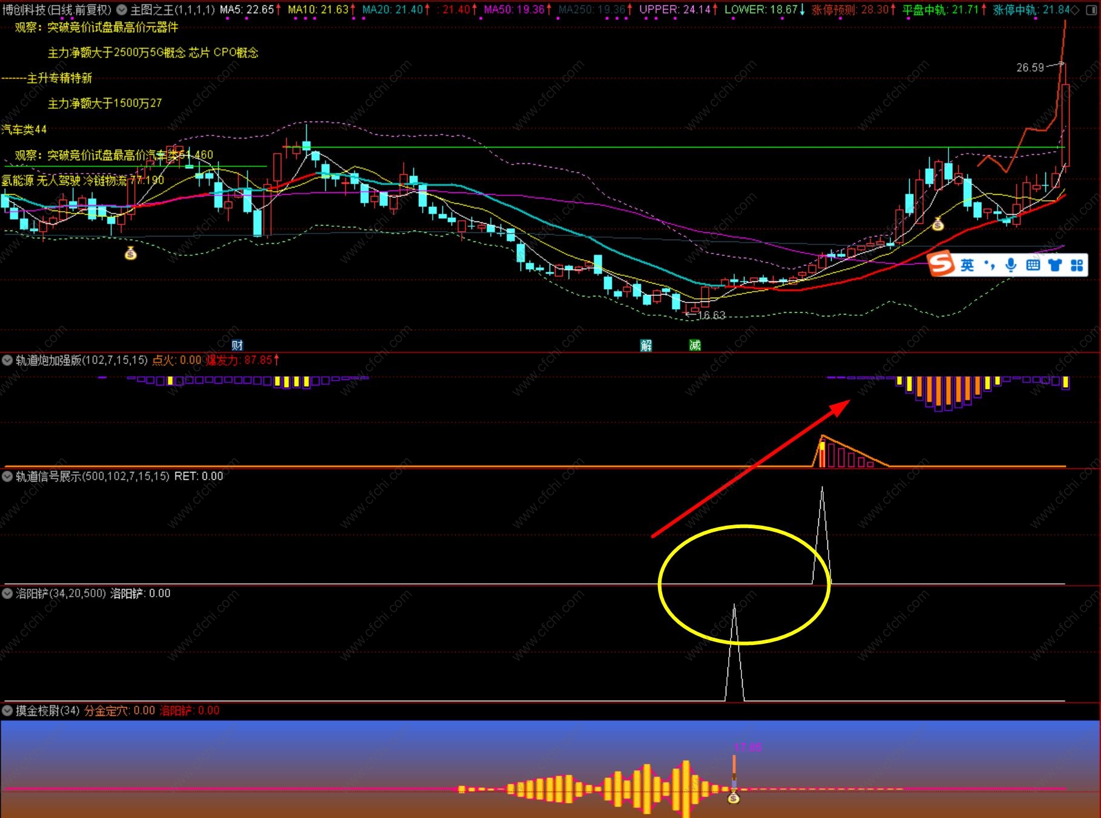Screen dimensions: 1101x818
Task: Click the 轨道信号展示(500,102,7,15,15) indicator title
Action: (x=93, y=477)
